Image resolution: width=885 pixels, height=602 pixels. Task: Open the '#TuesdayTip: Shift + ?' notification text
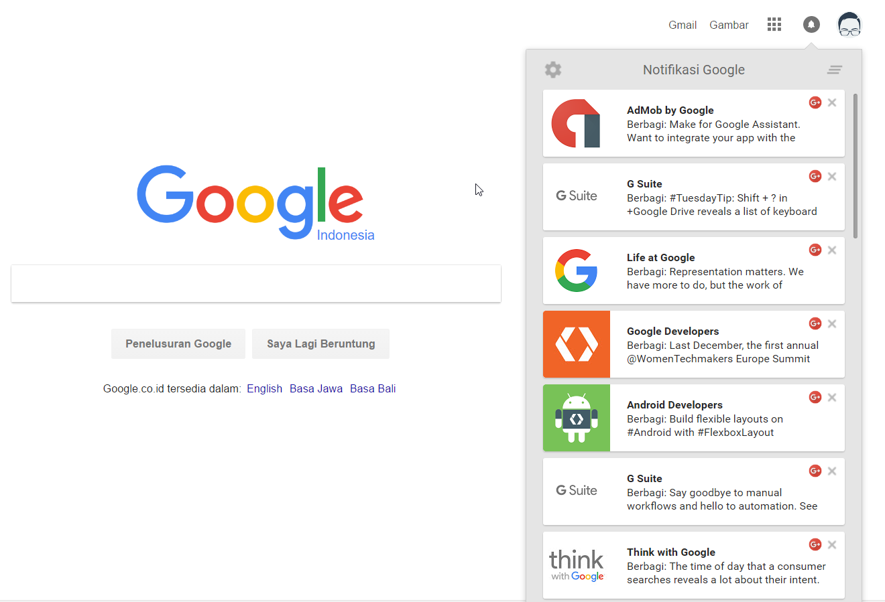pyautogui.click(x=722, y=205)
